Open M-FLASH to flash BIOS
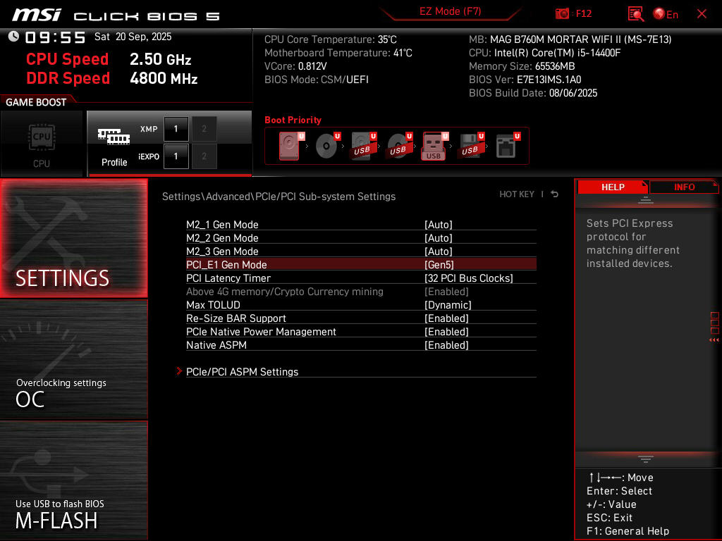Screen dimensions: 722x541 [73, 480]
